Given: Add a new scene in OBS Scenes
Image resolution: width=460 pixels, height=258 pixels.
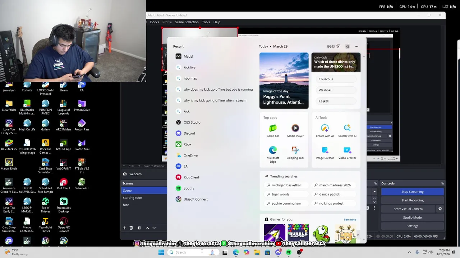Looking at the screenshot, I should tap(124, 228).
